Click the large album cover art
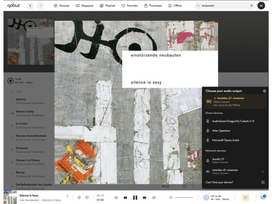This screenshot has width=272, height=204. pyautogui.click(x=136, y=102)
